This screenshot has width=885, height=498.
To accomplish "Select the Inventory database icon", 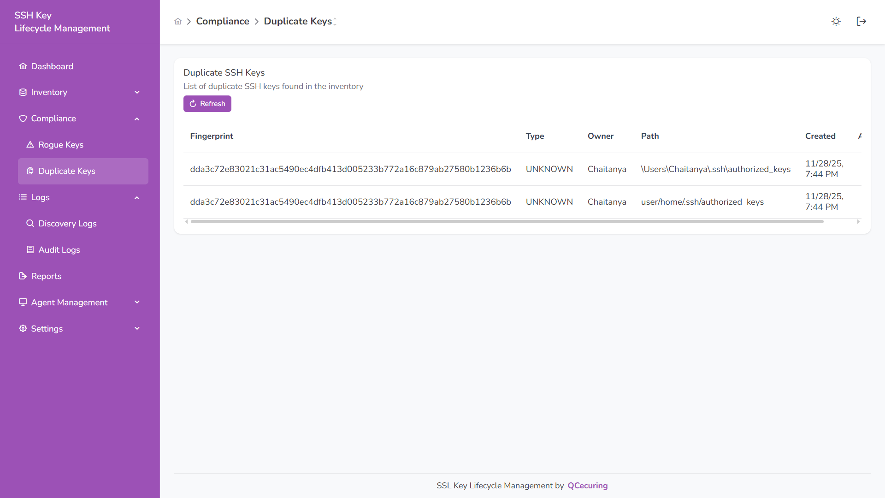I will pyautogui.click(x=23, y=92).
